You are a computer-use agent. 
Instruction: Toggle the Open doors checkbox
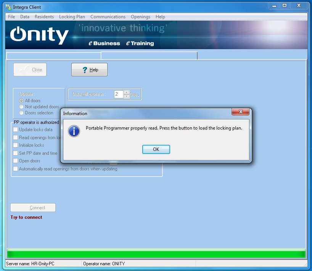16,161
